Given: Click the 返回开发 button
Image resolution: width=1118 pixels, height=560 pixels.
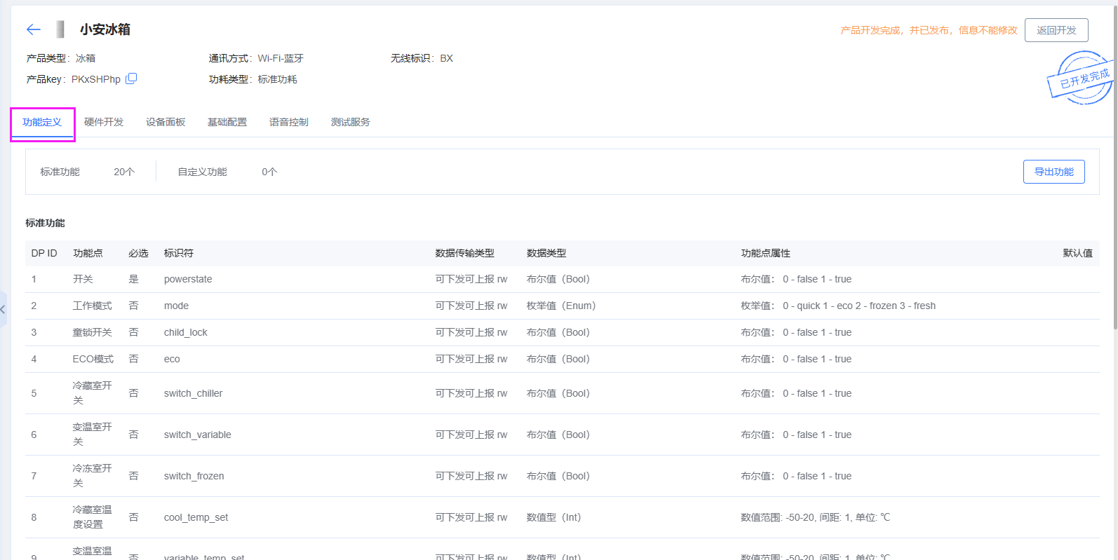Looking at the screenshot, I should coord(1056,30).
